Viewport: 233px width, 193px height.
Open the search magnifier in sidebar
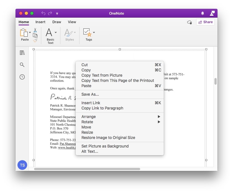22,65
